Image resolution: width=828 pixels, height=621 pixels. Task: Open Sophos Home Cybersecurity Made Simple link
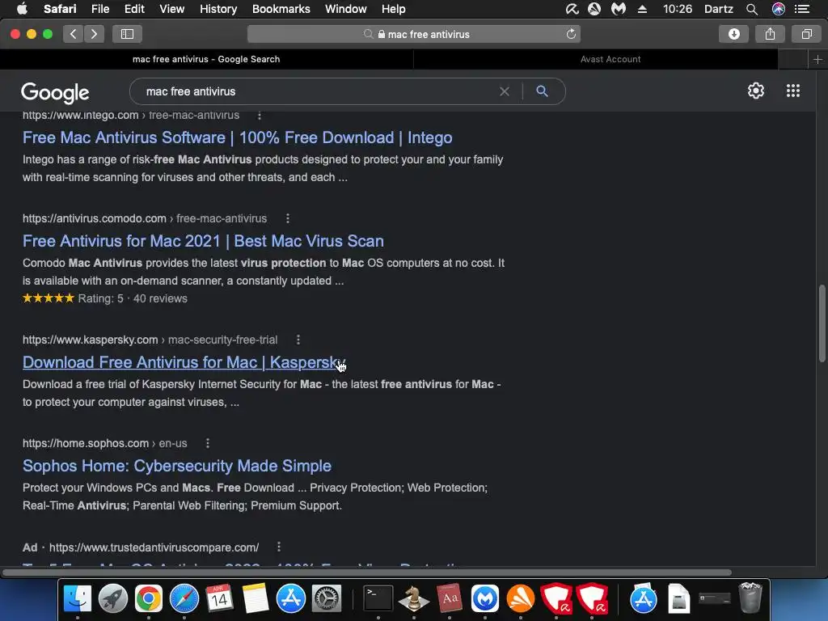[x=177, y=466]
